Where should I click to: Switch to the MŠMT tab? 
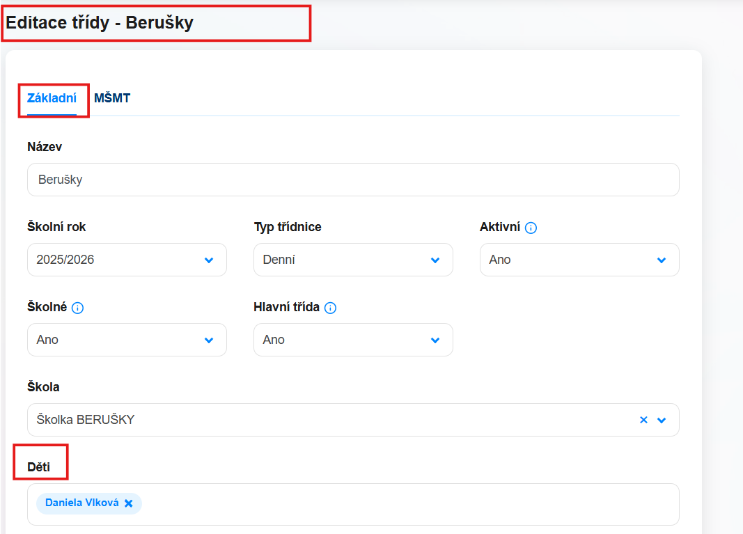click(x=112, y=98)
